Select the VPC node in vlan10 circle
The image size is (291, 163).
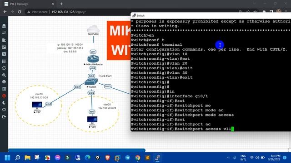click(x=37, y=106)
